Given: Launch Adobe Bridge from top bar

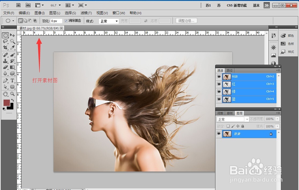Looking at the screenshot, I should tap(19, 5).
